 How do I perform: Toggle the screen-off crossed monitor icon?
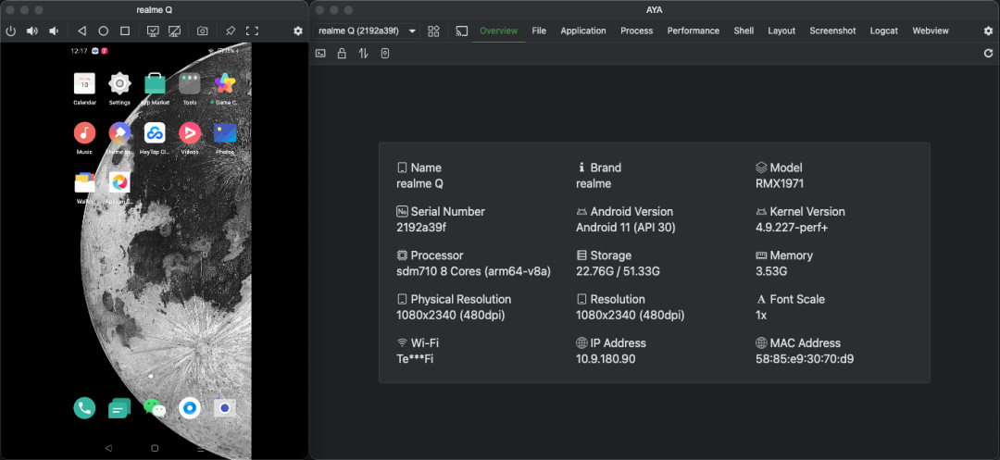pyautogui.click(x=174, y=31)
